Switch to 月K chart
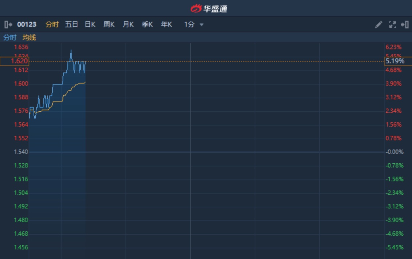The width and height of the screenshot is (412, 259). pyautogui.click(x=128, y=25)
